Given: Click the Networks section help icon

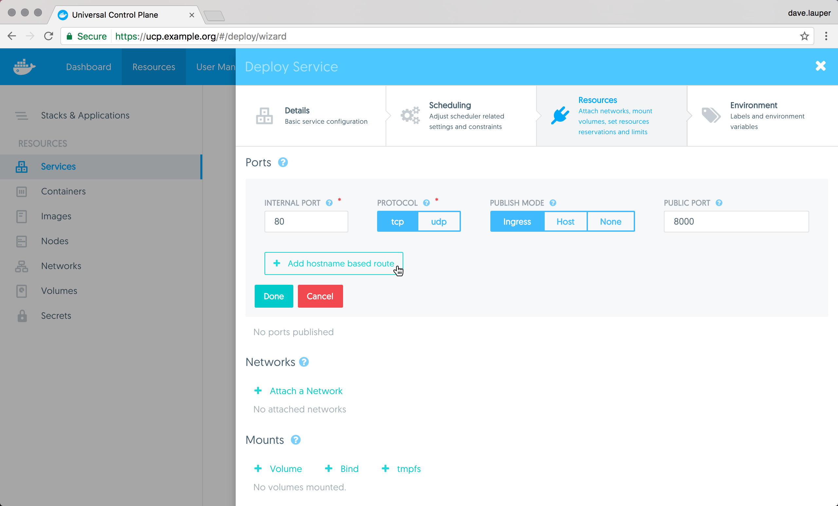Looking at the screenshot, I should click(x=304, y=362).
